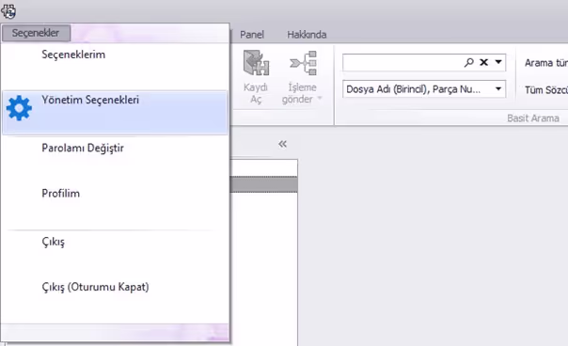Expand the search box dropdown arrow
Viewport: 568px width, 346px height.
coord(498,62)
